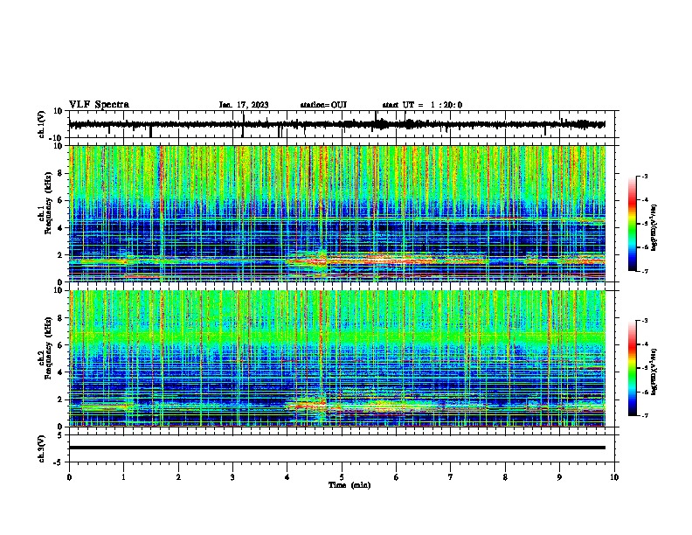
Task: Click the "-7" label on ch.2 colorbar
Action: [645, 416]
